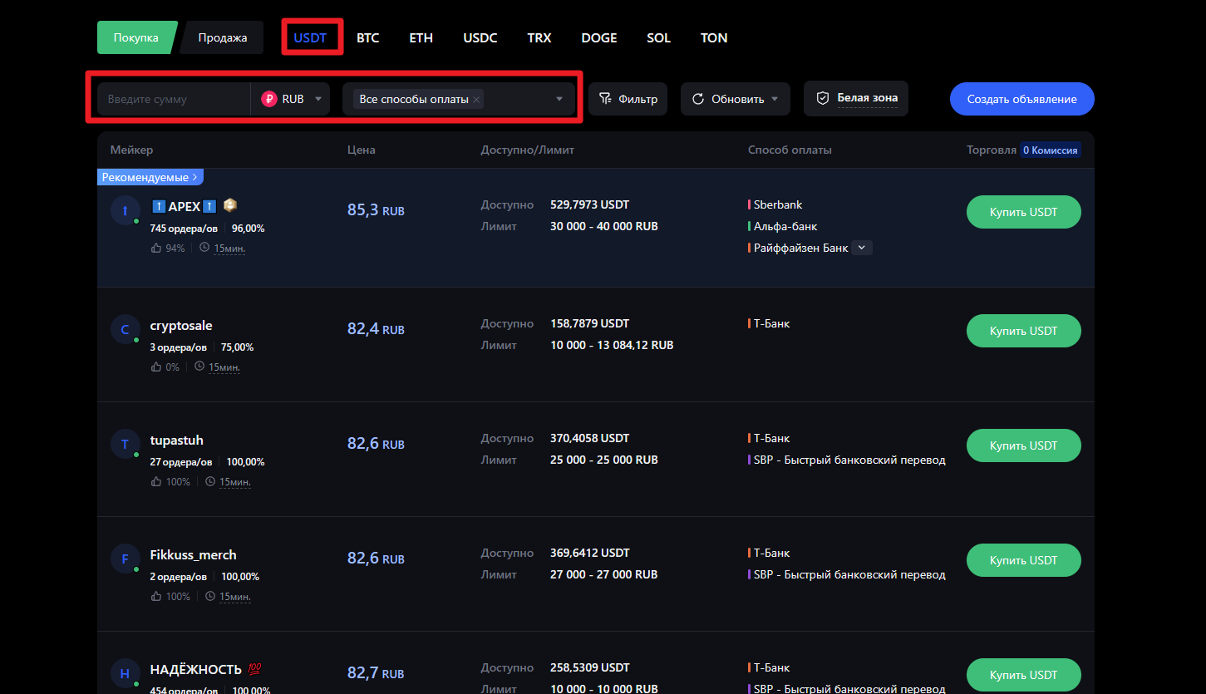Viewport: 1206px width, 694px height.
Task: Click the gold badge next to APEX
Action: 230,206
